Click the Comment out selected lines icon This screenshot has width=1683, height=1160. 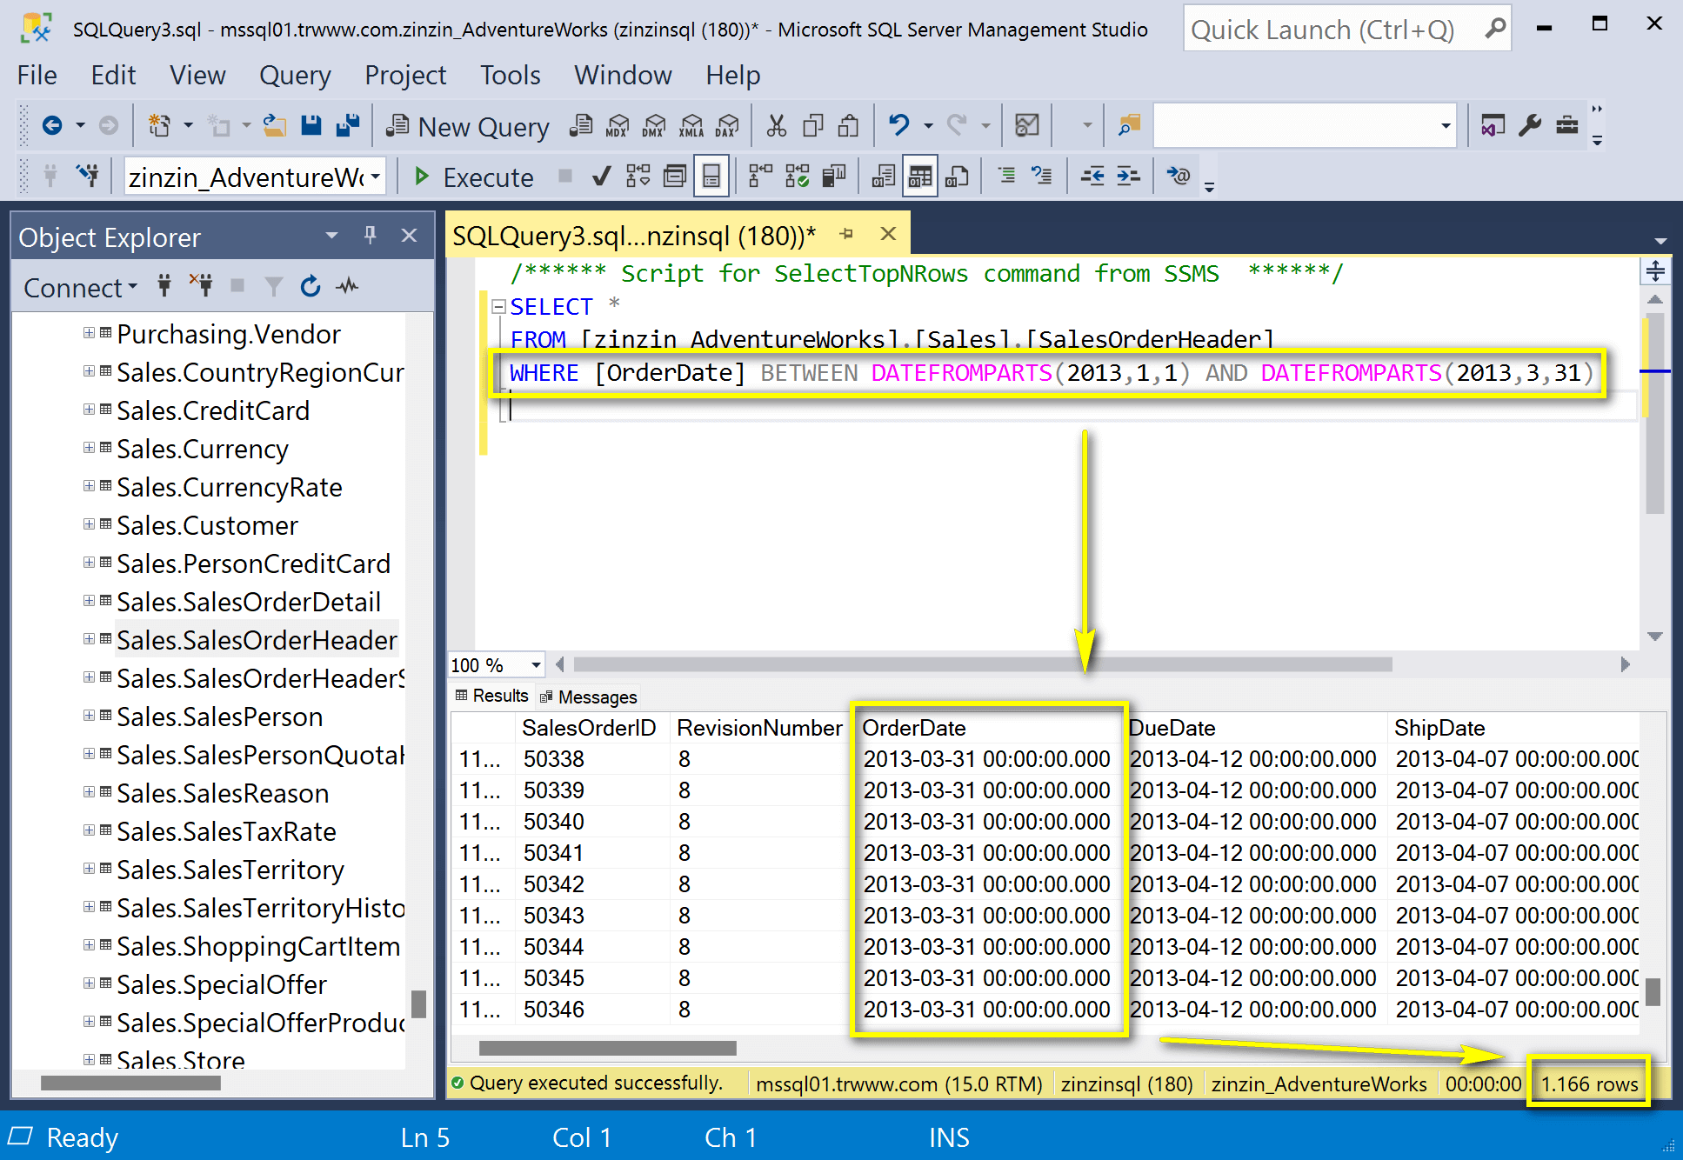point(1006,177)
